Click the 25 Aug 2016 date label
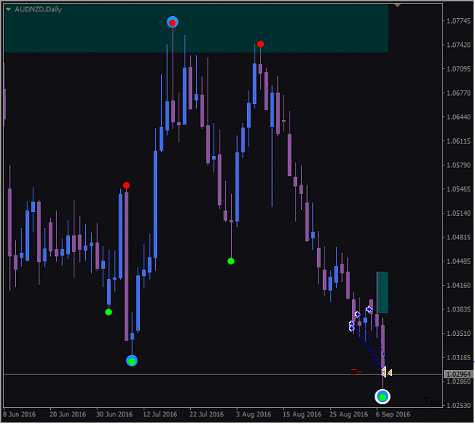This screenshot has height=424, width=475. click(349, 414)
